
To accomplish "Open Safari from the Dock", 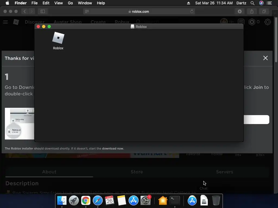I will point(98,200).
